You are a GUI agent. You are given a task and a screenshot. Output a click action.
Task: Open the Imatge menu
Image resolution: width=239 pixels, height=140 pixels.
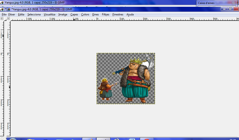click(x=63, y=14)
